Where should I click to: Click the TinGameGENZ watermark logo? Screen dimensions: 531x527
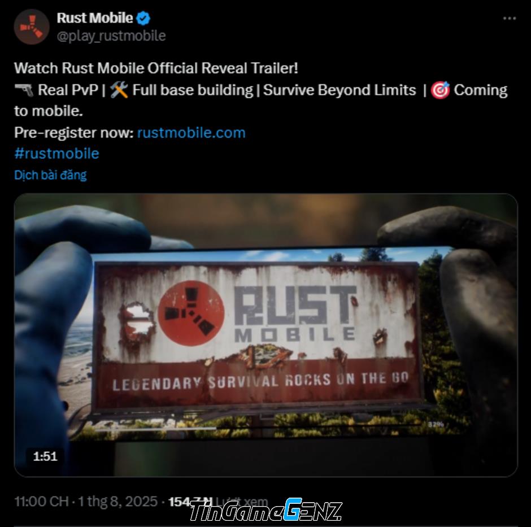point(265,510)
